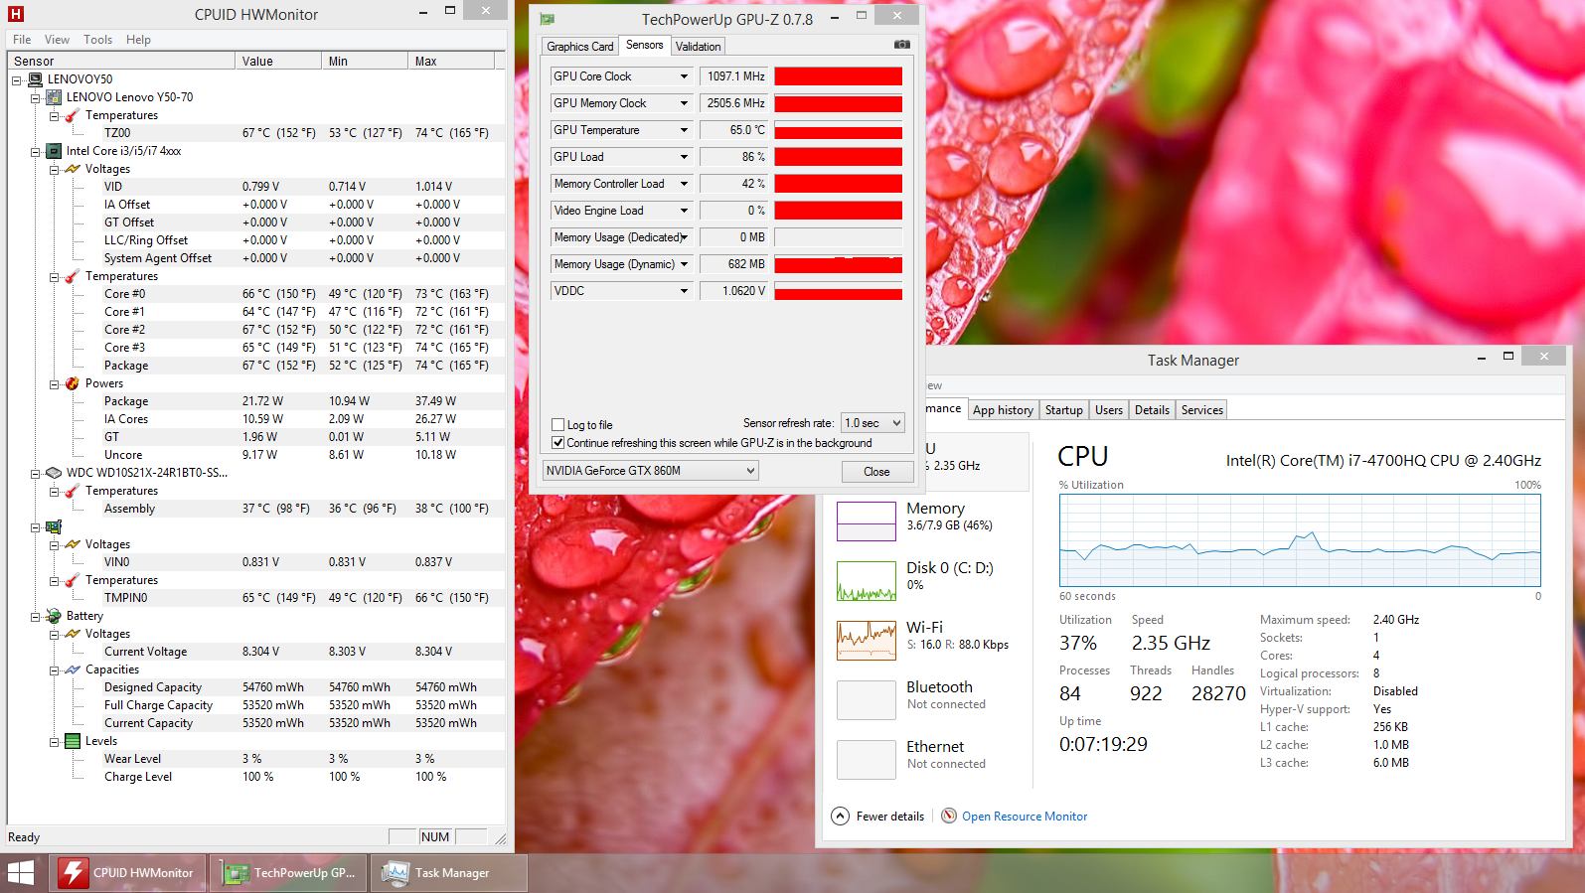Open the GPU Core Clock sensor dropdown
The image size is (1585, 893).
tap(684, 76)
